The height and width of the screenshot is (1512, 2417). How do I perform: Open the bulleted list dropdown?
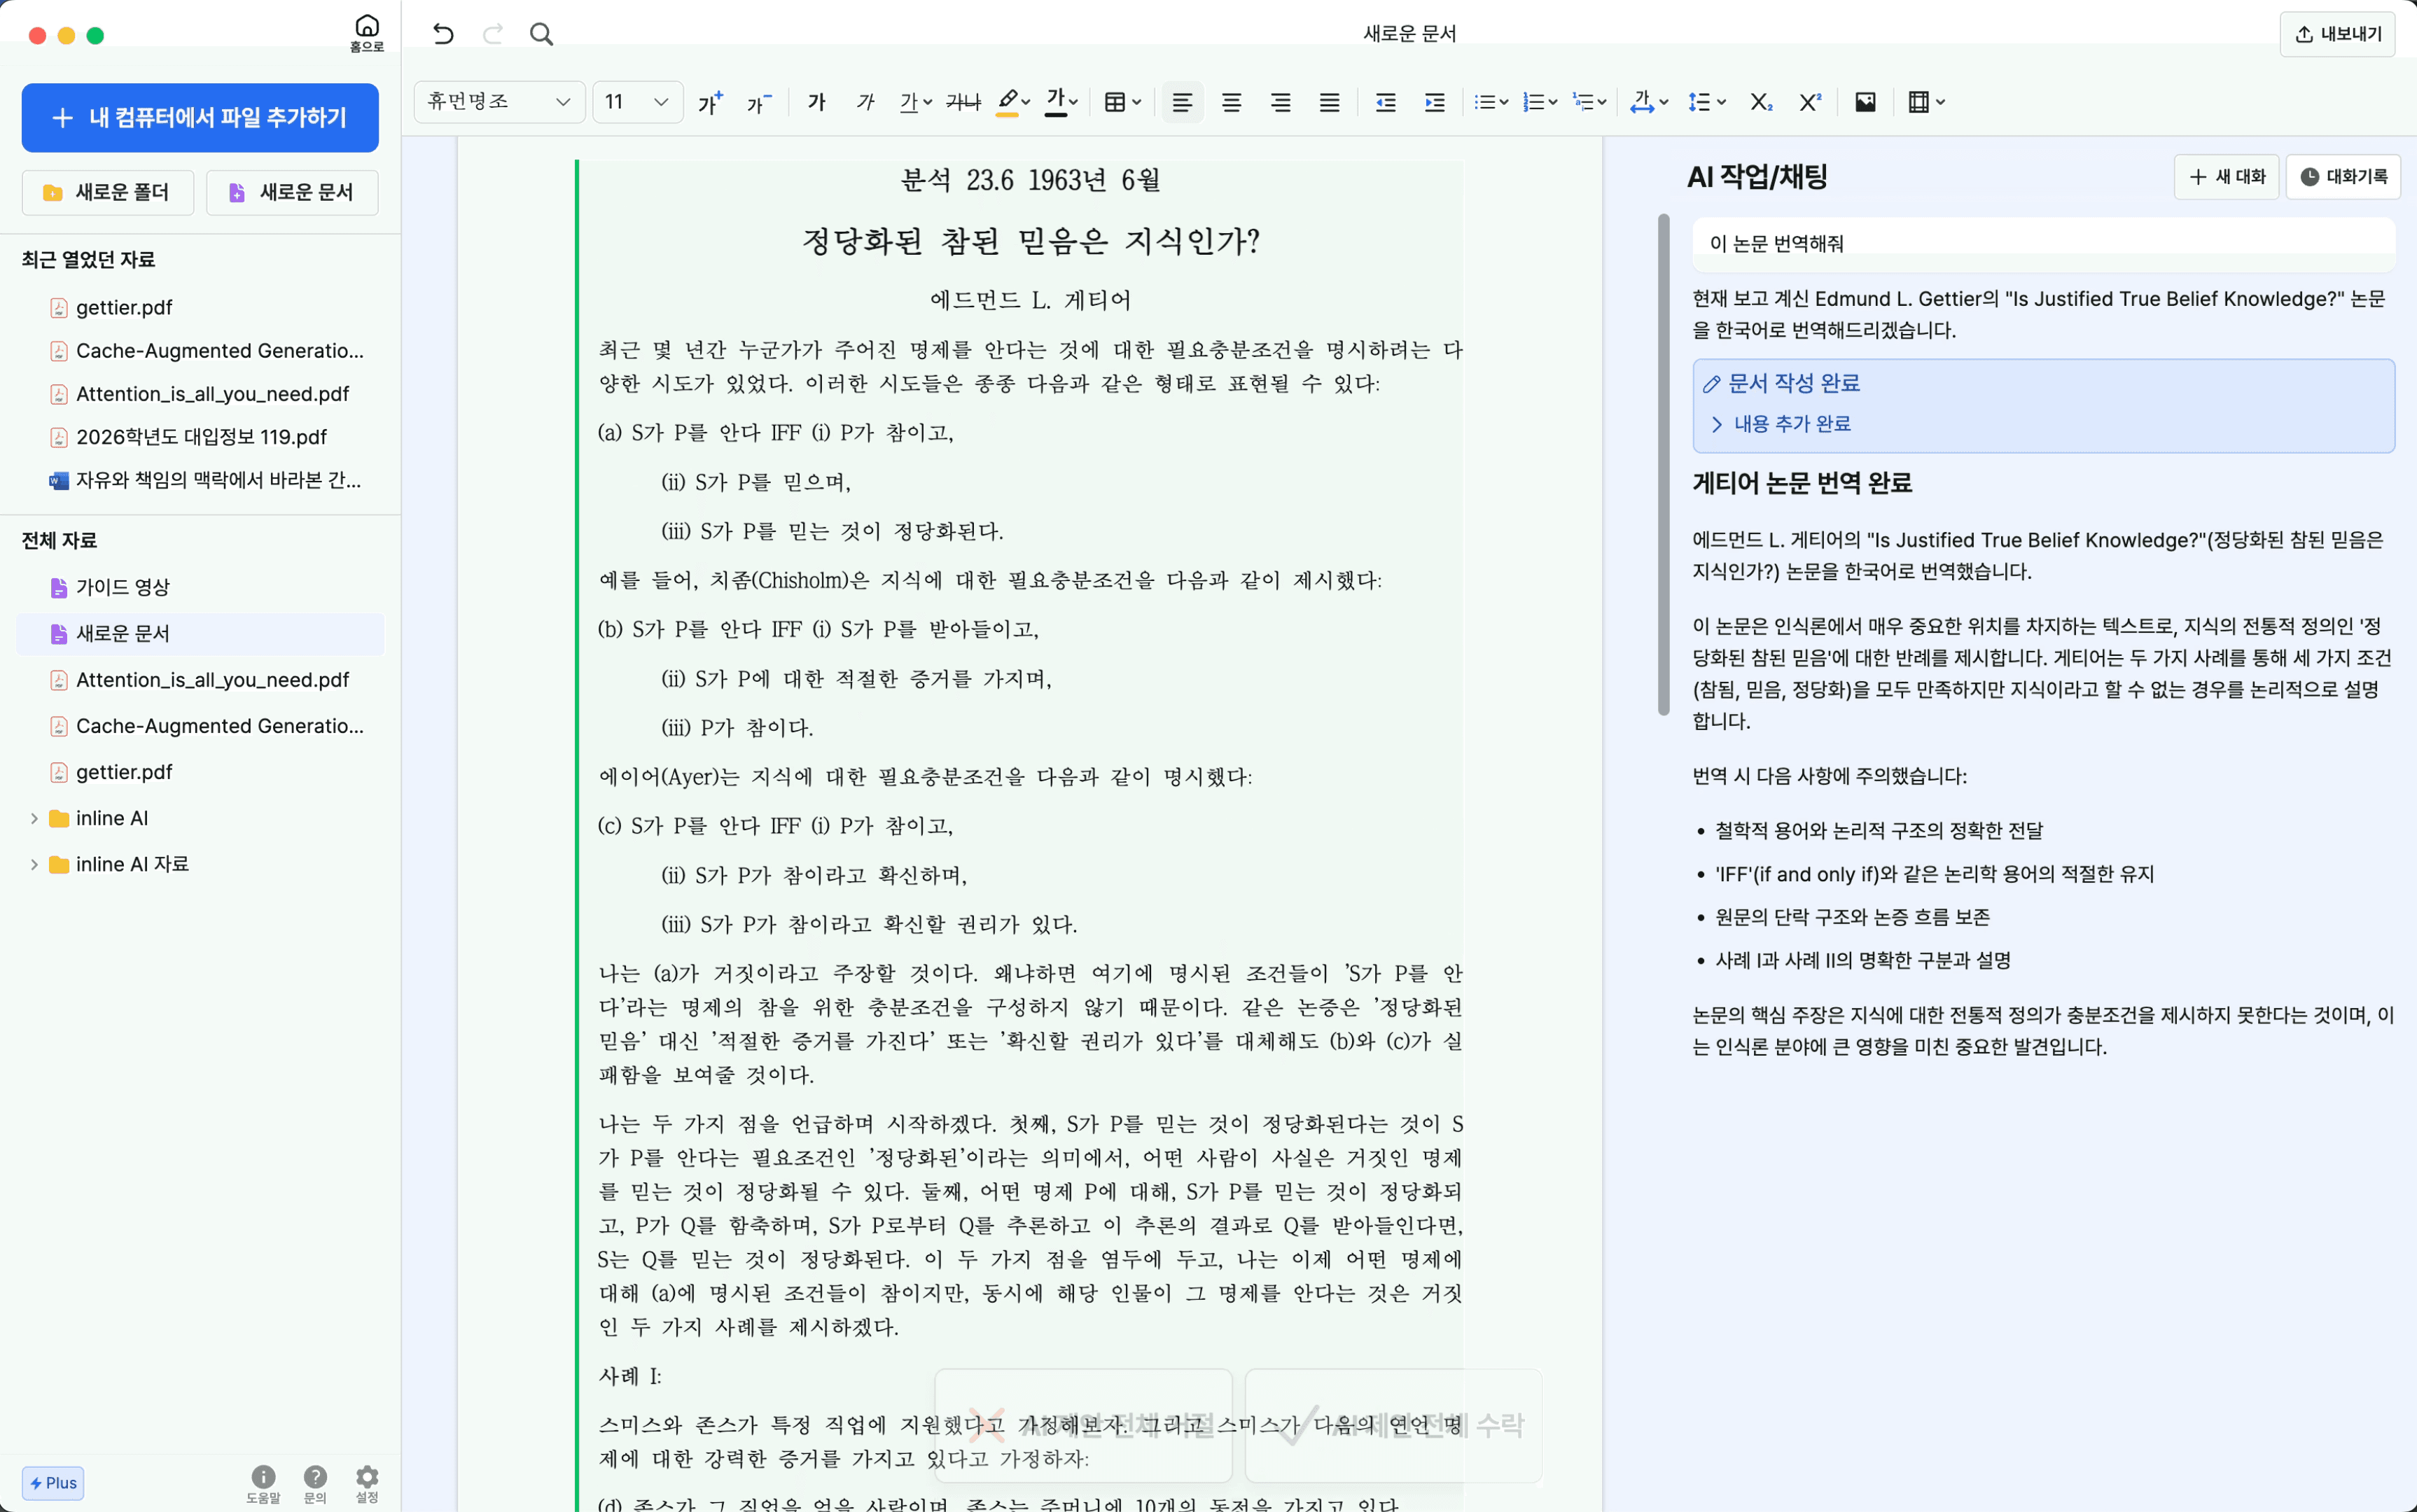pos(1491,102)
